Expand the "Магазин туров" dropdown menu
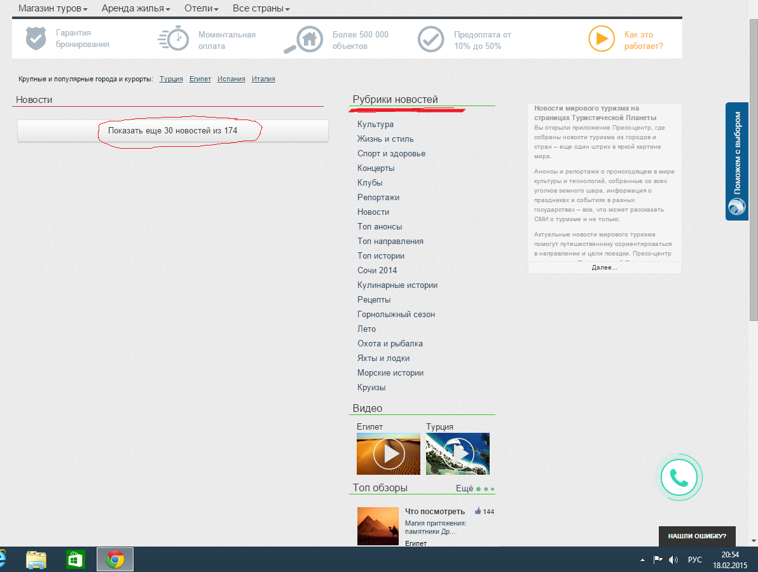Image resolution: width=758 pixels, height=572 pixels. (x=53, y=9)
